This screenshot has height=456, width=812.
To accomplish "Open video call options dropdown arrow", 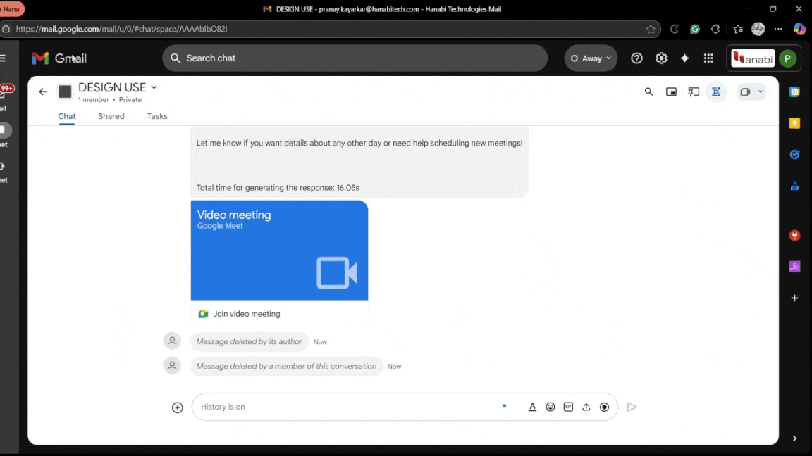I will (x=760, y=91).
